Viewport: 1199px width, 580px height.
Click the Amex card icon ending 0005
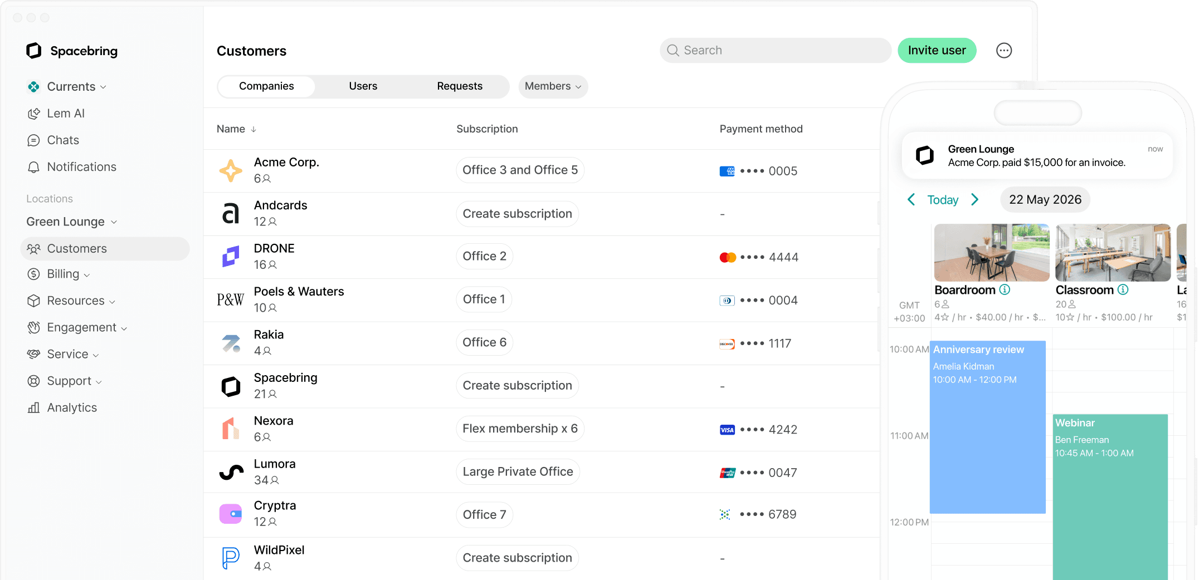[x=727, y=171]
